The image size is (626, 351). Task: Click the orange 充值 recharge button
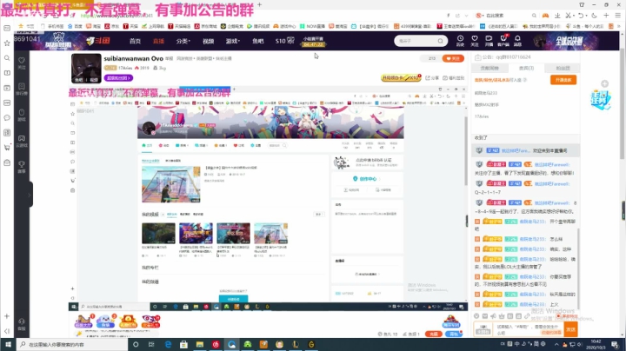pyautogui.click(x=434, y=334)
